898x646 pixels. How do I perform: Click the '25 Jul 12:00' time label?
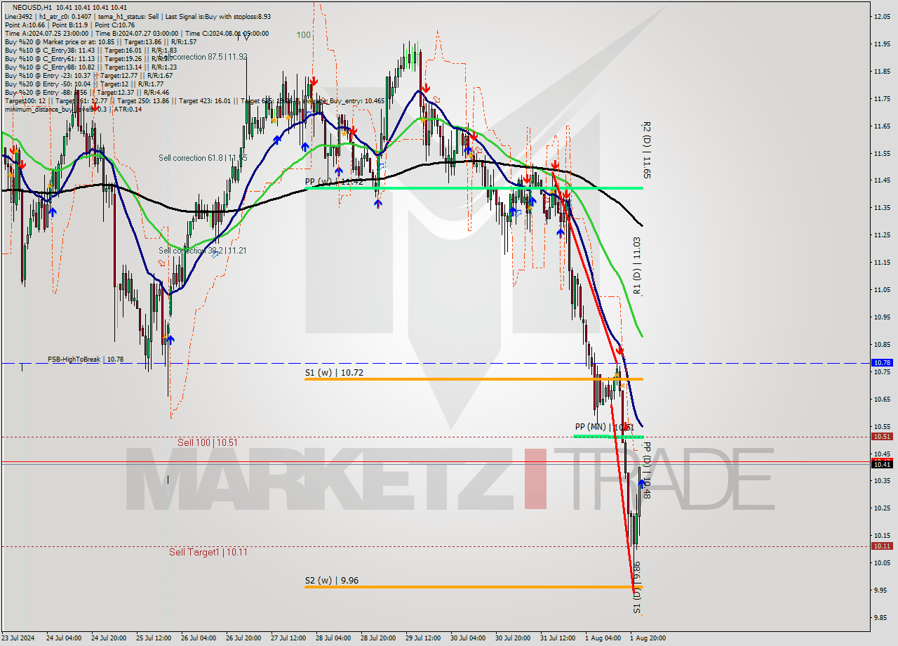[153, 638]
